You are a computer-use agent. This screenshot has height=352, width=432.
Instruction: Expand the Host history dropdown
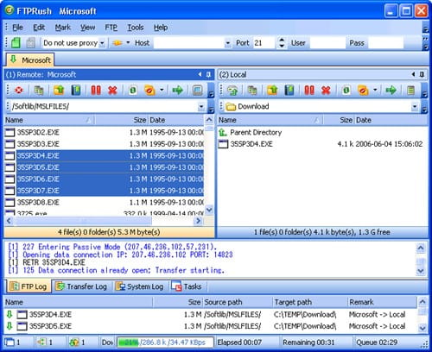pyautogui.click(x=228, y=43)
